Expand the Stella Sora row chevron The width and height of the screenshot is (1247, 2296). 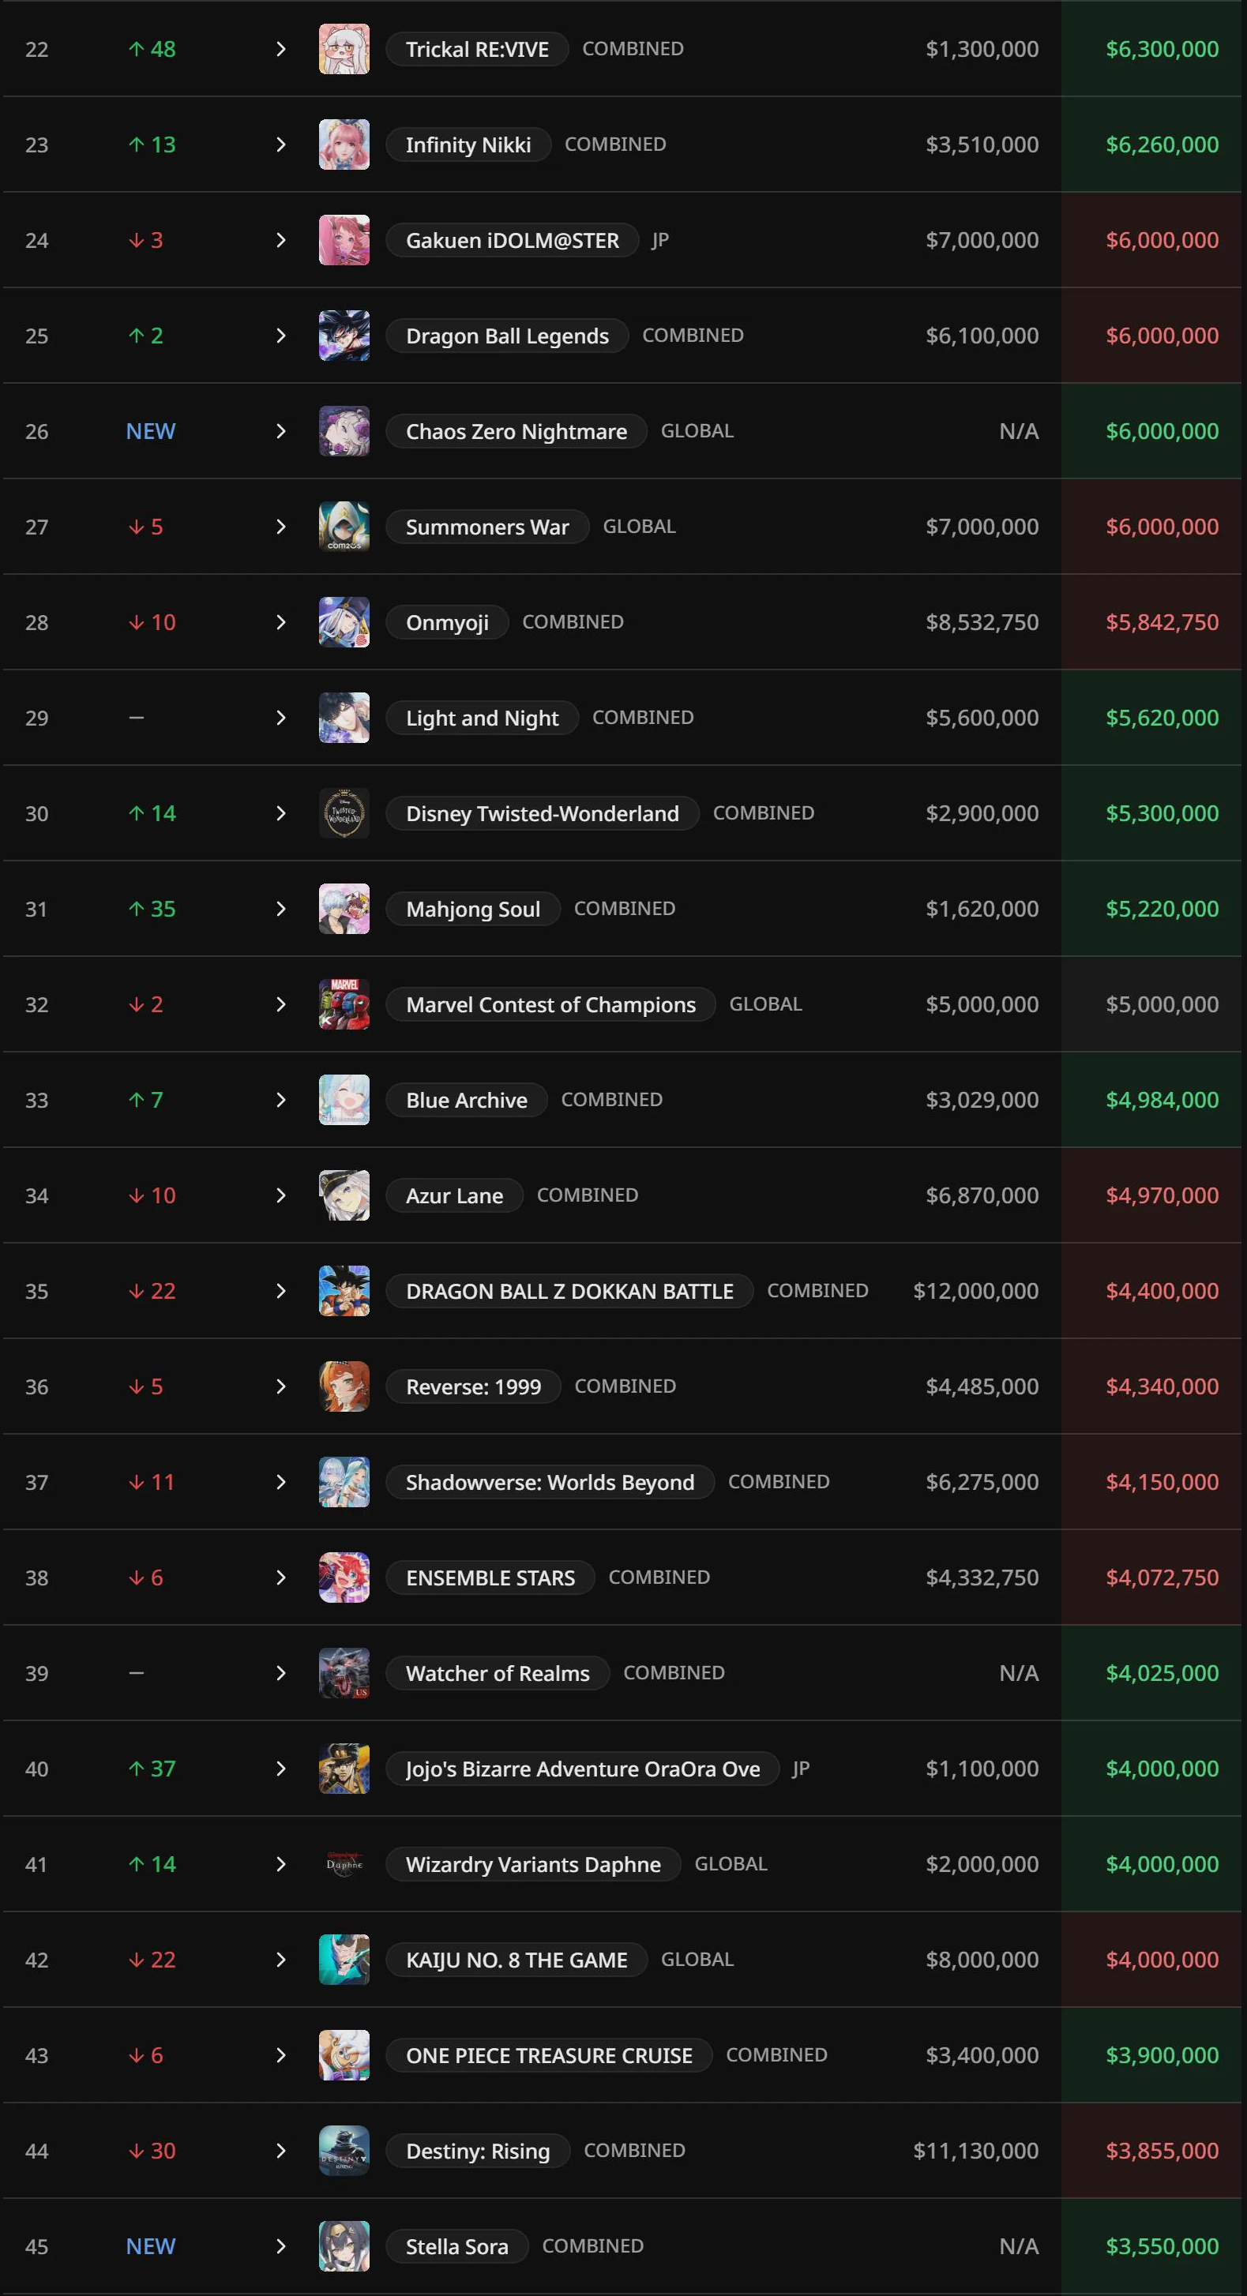tap(281, 2246)
